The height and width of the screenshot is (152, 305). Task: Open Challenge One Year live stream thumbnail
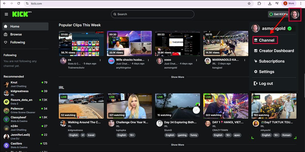[129, 106]
